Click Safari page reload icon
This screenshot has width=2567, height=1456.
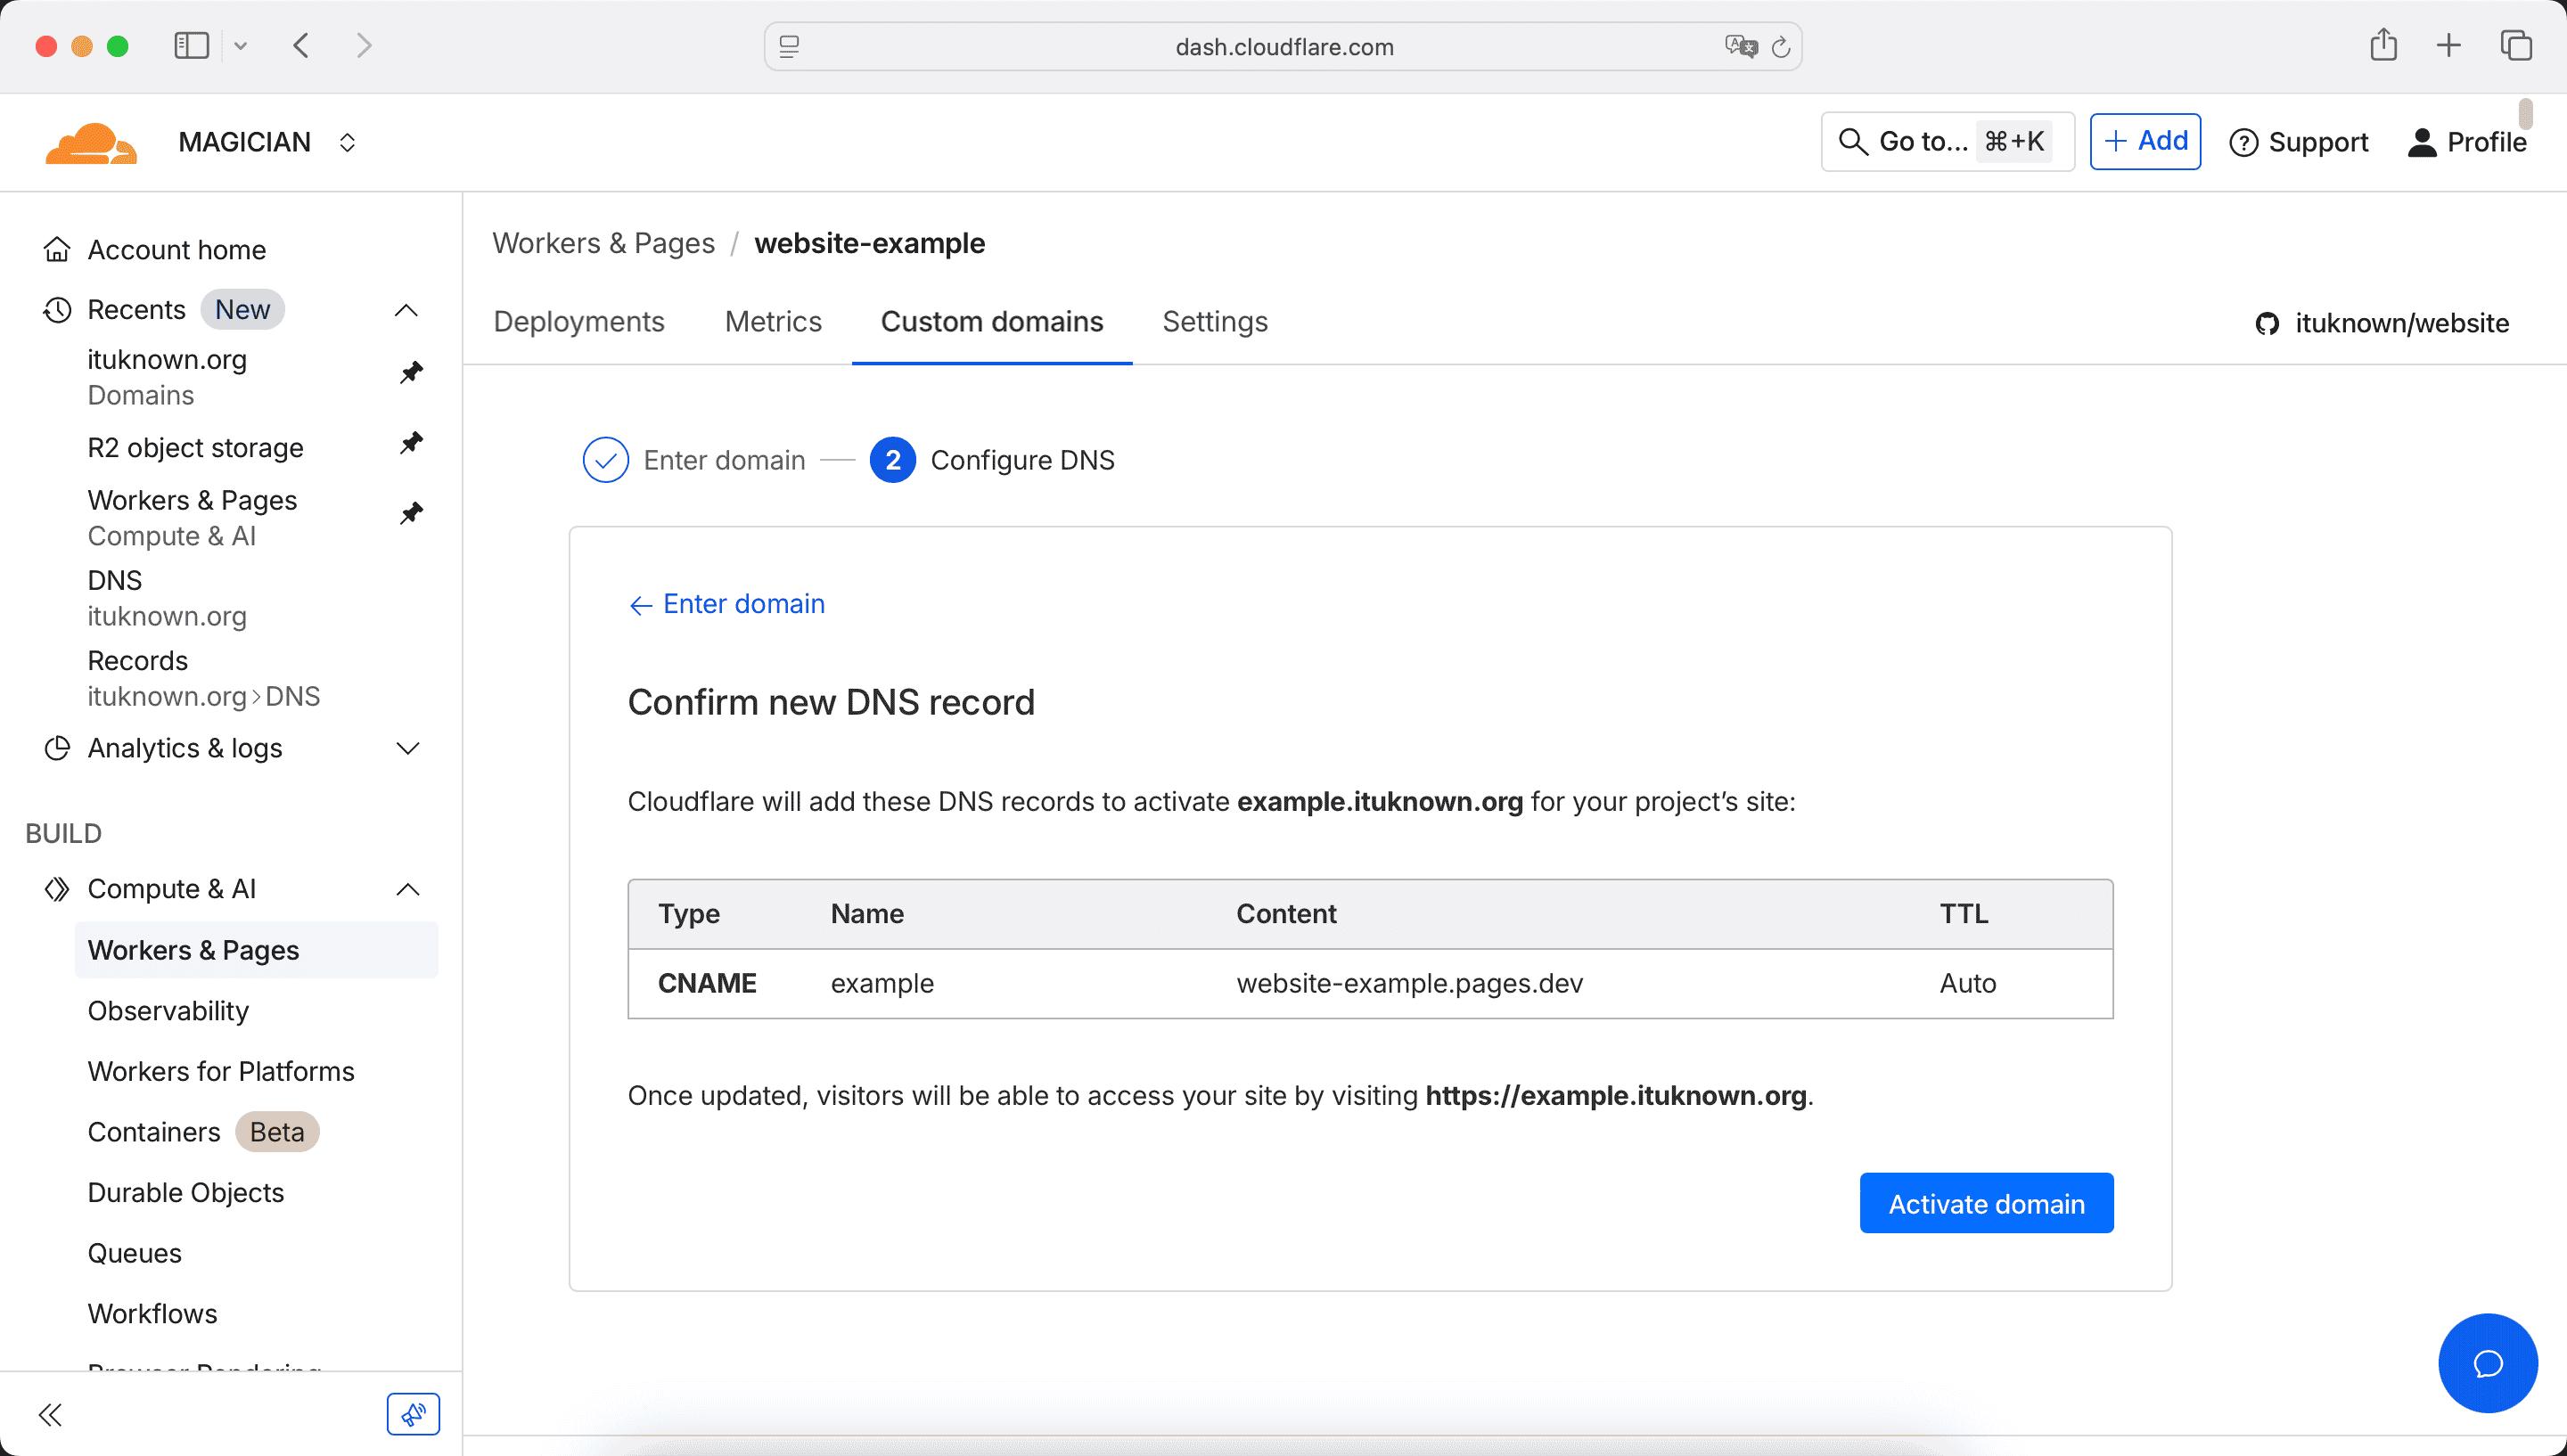(x=1780, y=47)
